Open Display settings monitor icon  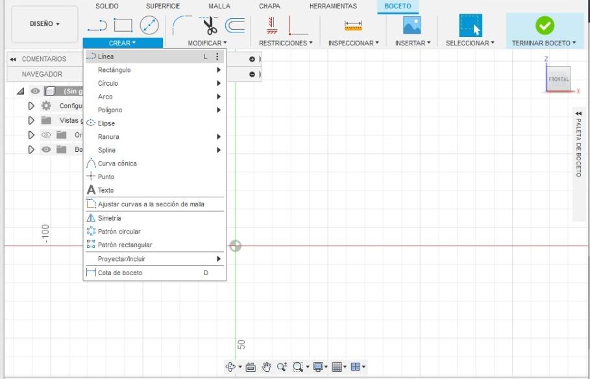click(318, 367)
